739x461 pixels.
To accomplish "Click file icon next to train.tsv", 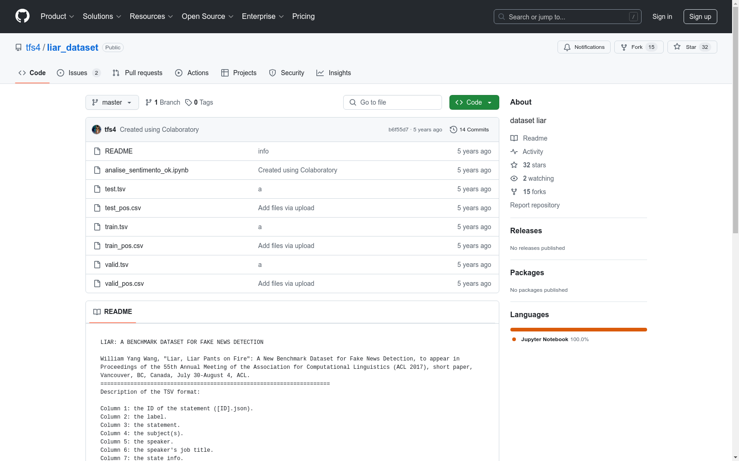I will coord(97,227).
